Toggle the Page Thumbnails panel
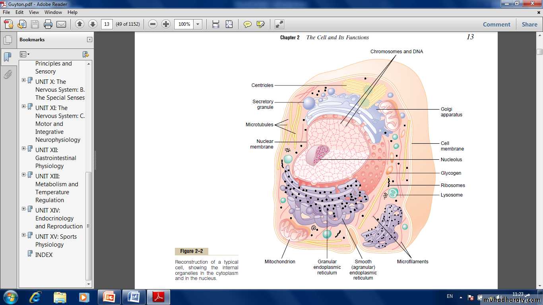 8,40
